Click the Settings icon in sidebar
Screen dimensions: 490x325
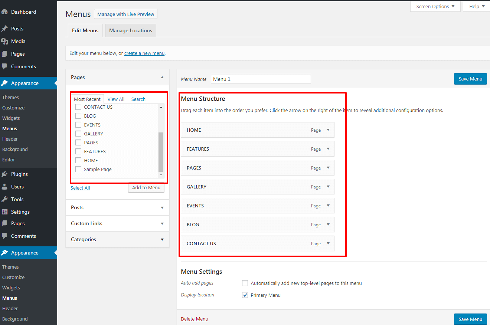tap(4, 212)
